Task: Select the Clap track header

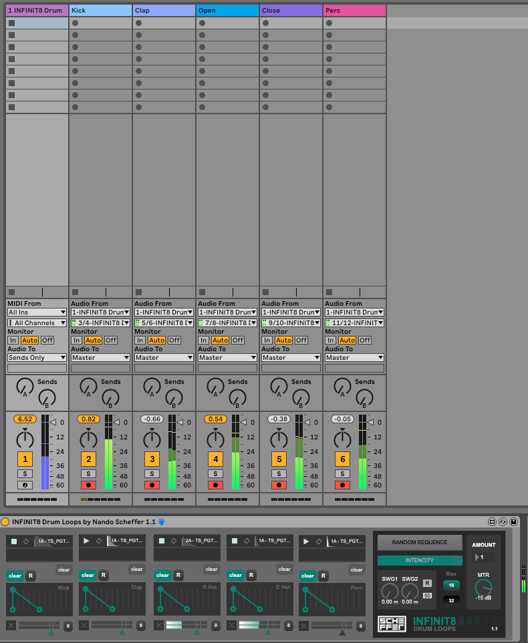Action: click(x=164, y=10)
